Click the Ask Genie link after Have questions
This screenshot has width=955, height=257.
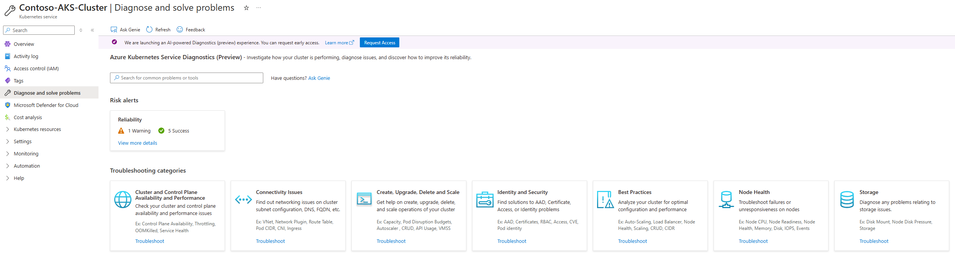(x=319, y=78)
